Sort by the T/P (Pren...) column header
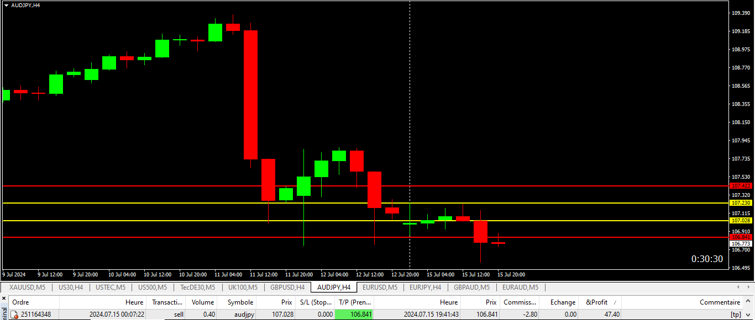755x320 pixels. click(354, 302)
